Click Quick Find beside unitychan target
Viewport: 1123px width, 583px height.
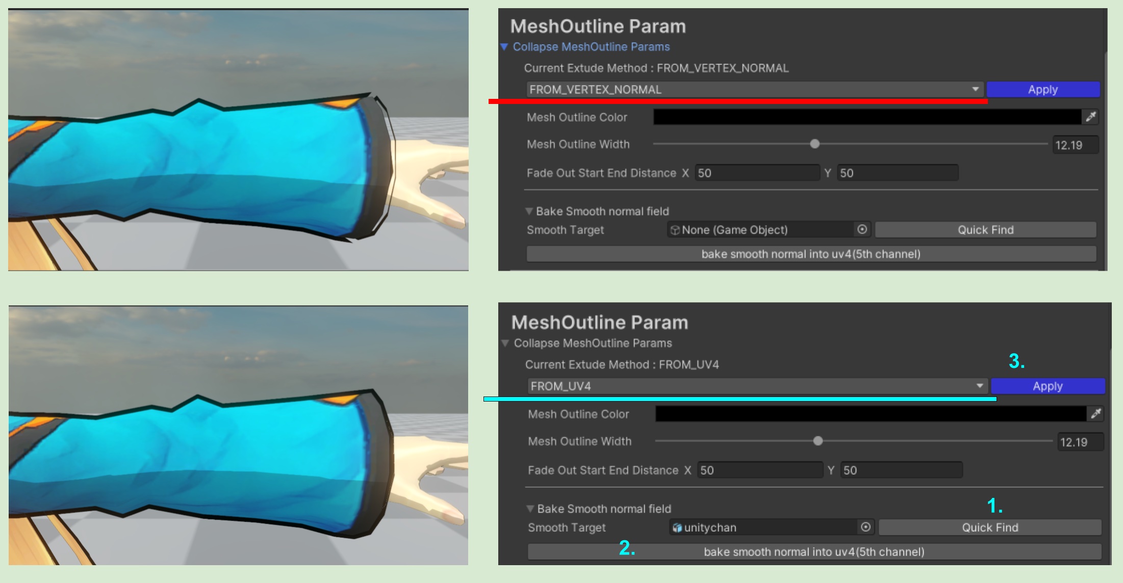tap(989, 527)
